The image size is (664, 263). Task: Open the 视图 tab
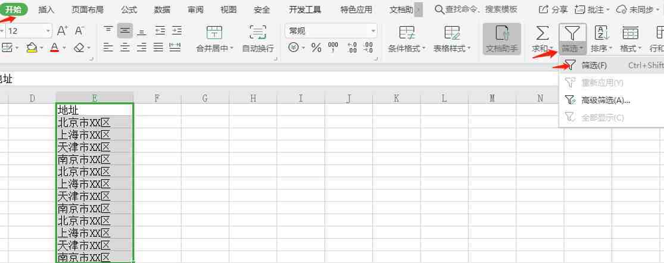pyautogui.click(x=229, y=10)
